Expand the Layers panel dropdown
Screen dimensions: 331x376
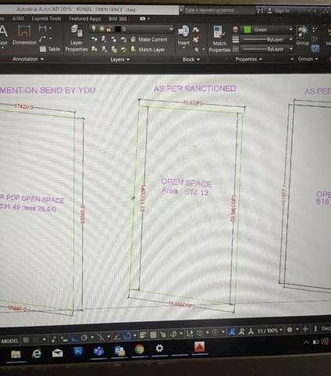click(x=120, y=59)
